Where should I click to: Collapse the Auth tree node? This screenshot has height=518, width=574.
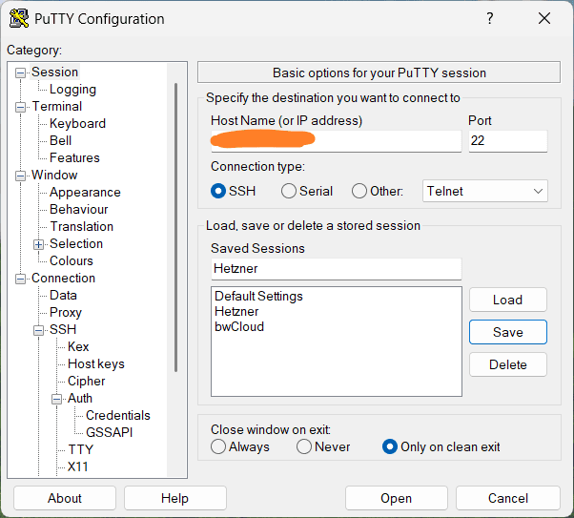[x=56, y=399]
